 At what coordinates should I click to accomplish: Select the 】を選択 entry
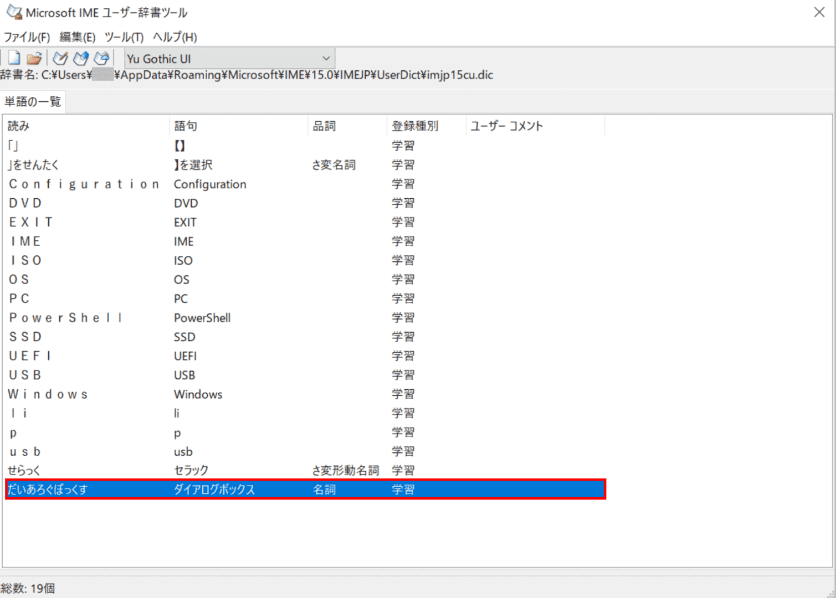pyautogui.click(x=305, y=165)
